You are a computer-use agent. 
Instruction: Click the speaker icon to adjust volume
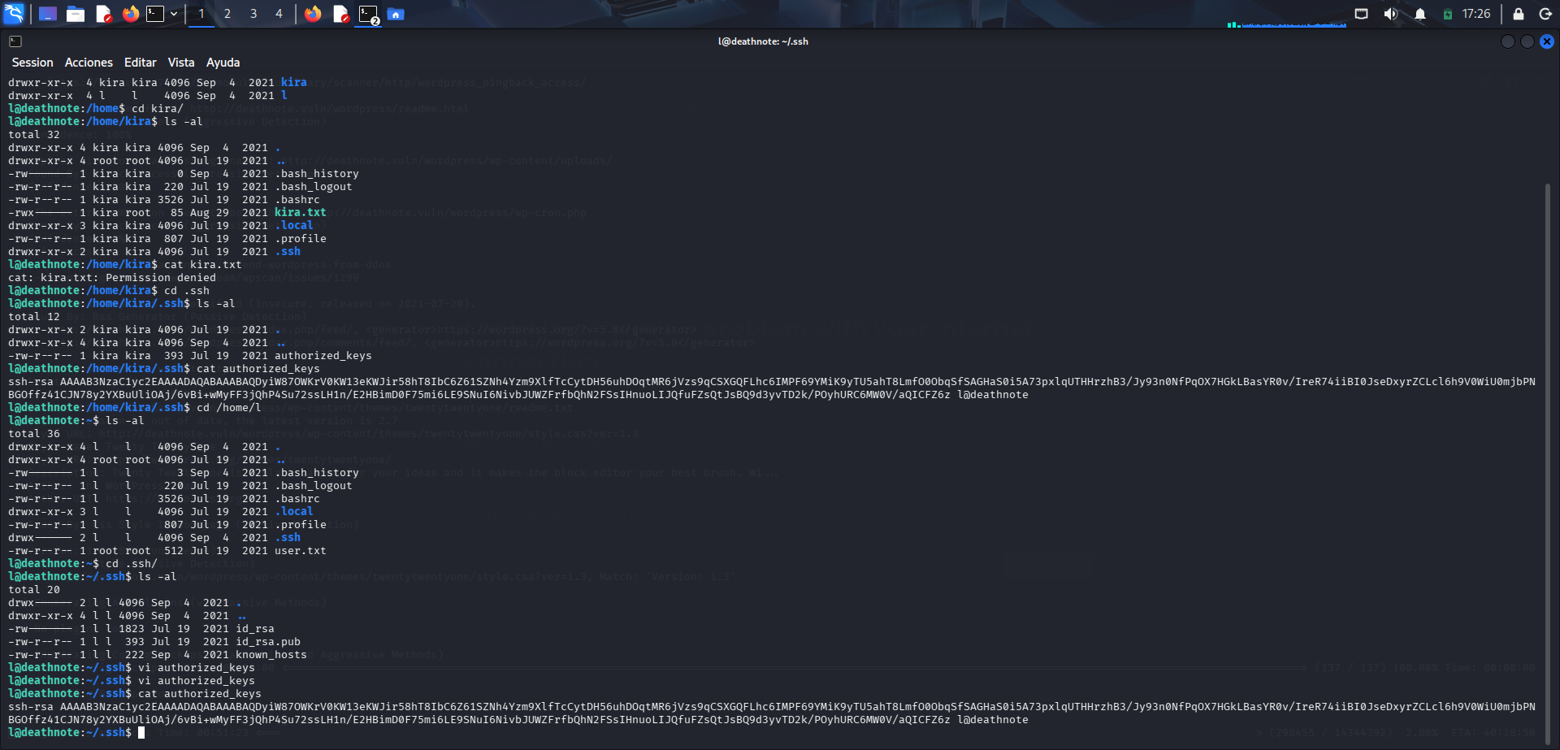click(1390, 14)
